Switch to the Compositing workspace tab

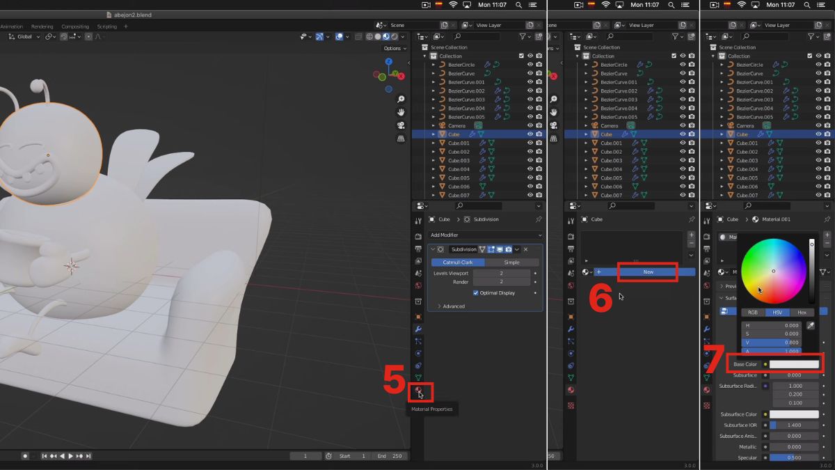tap(75, 26)
